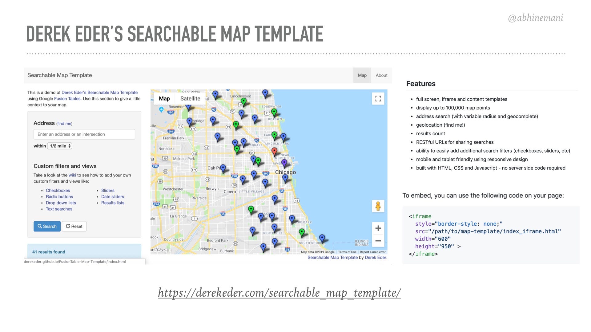
Task: Select the Map view type button
Action: tap(164, 99)
